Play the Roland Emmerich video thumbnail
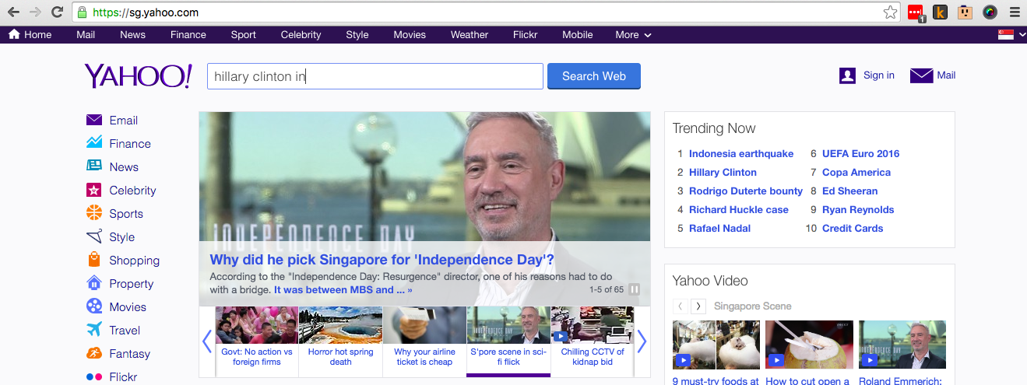The width and height of the screenshot is (1027, 385). coord(902,345)
